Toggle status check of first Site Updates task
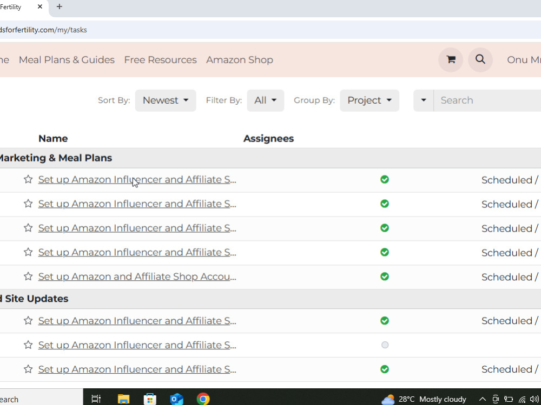This screenshot has width=541, height=405. [x=384, y=321]
